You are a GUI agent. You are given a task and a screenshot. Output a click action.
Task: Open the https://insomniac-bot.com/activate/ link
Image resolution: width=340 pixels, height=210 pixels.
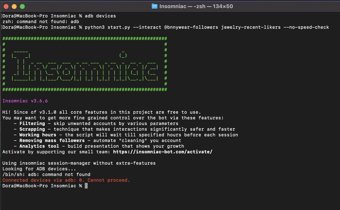[163, 152]
